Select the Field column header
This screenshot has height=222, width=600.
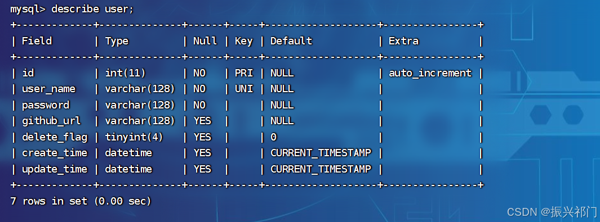[37, 41]
